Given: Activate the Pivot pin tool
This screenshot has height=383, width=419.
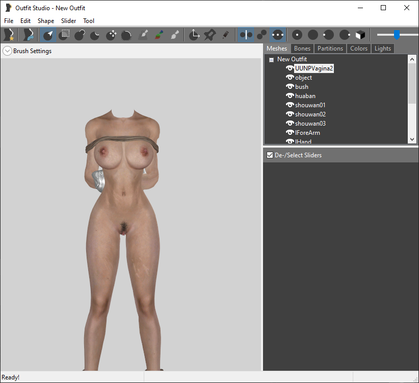Looking at the screenshot, I should [210, 35].
